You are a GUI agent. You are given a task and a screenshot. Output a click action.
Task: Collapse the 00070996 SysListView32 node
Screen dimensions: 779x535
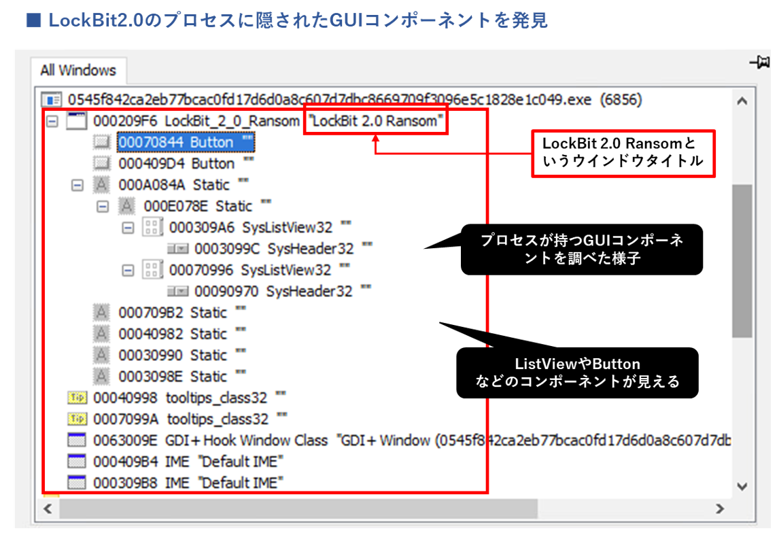(x=128, y=271)
